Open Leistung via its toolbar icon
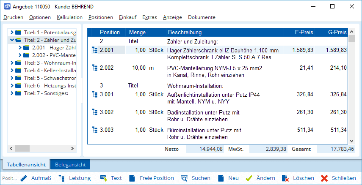 click(x=62, y=178)
